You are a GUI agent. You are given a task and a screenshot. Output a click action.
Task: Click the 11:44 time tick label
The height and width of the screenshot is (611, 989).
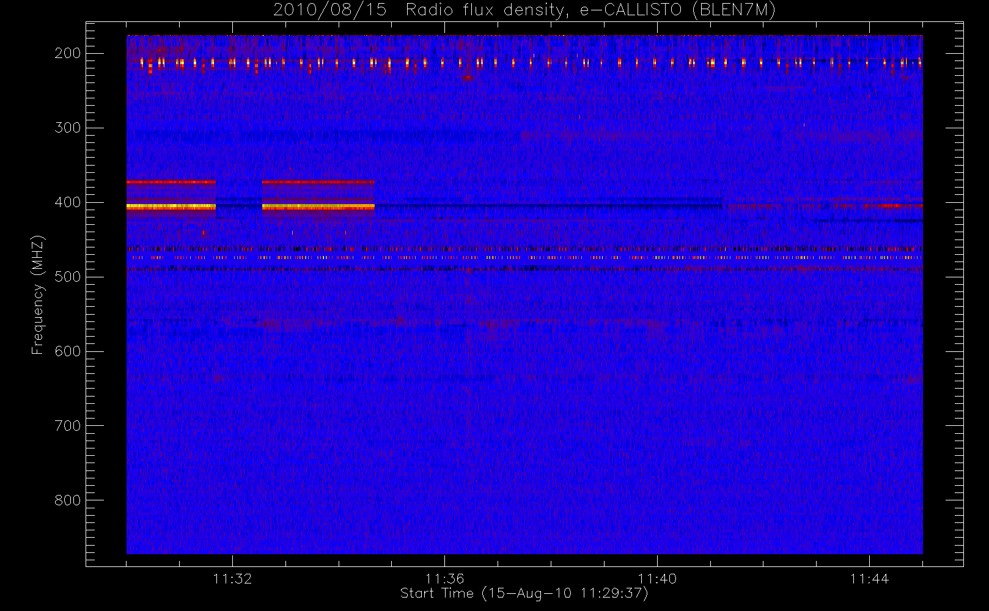pyautogui.click(x=869, y=579)
